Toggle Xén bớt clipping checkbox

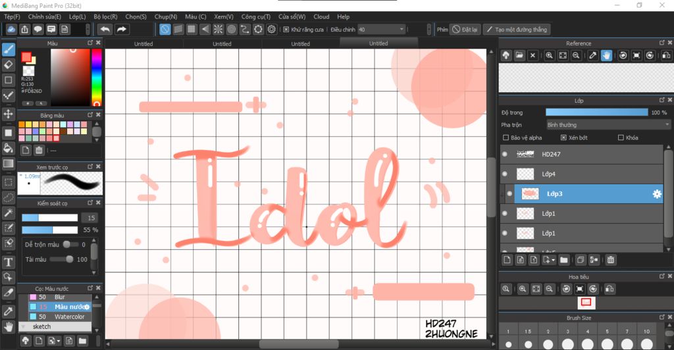tap(563, 138)
